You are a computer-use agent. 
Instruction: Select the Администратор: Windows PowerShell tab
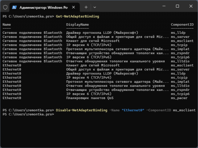click(x=45, y=8)
